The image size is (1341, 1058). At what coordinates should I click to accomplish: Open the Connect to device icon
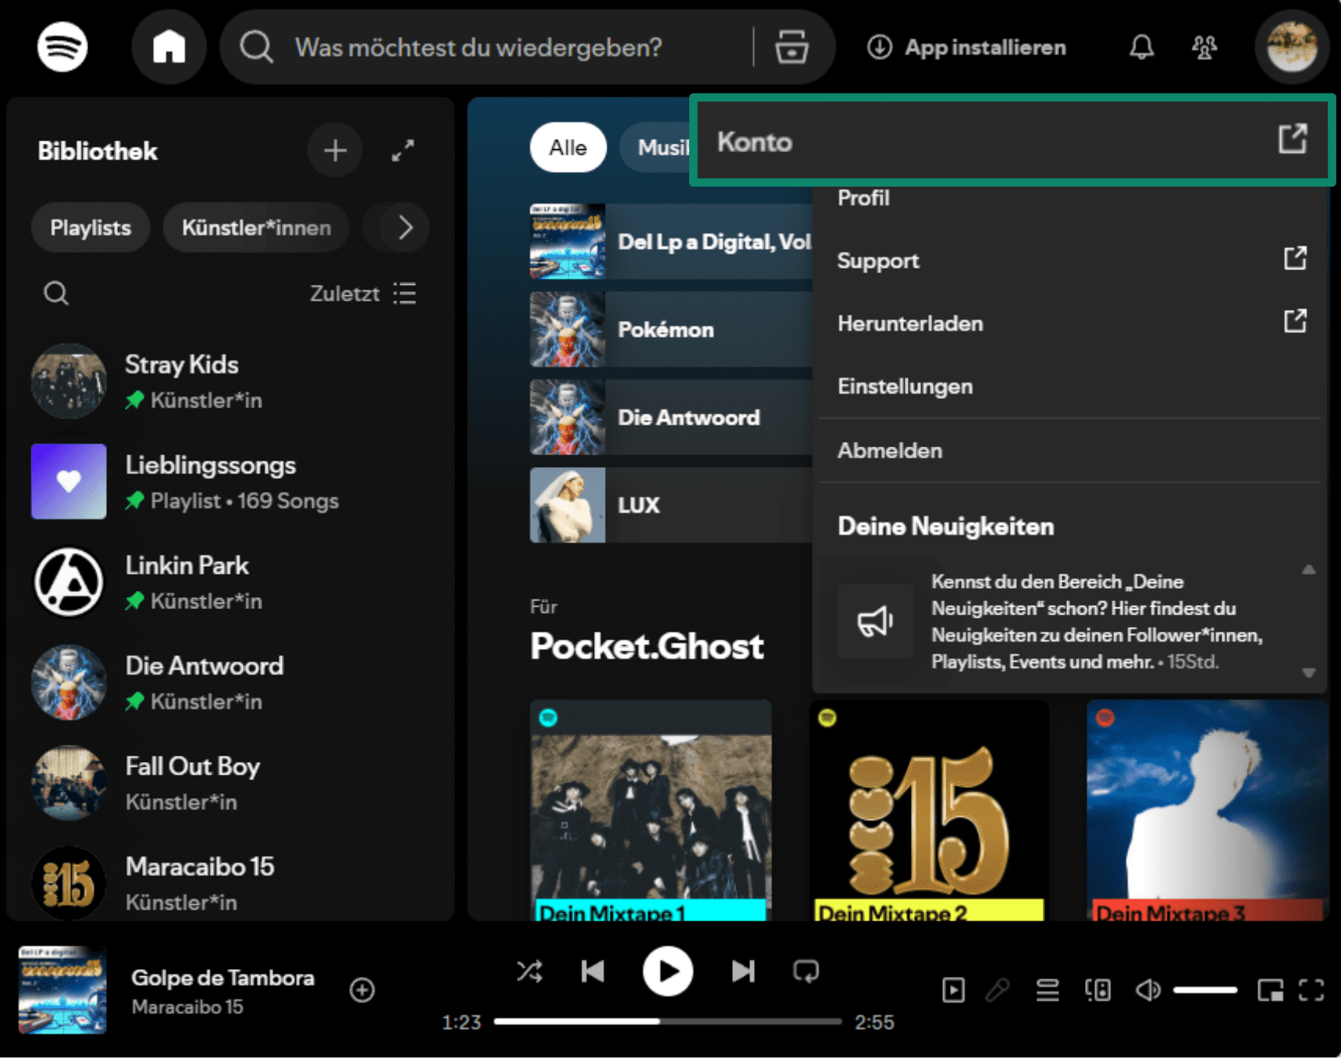(1097, 990)
